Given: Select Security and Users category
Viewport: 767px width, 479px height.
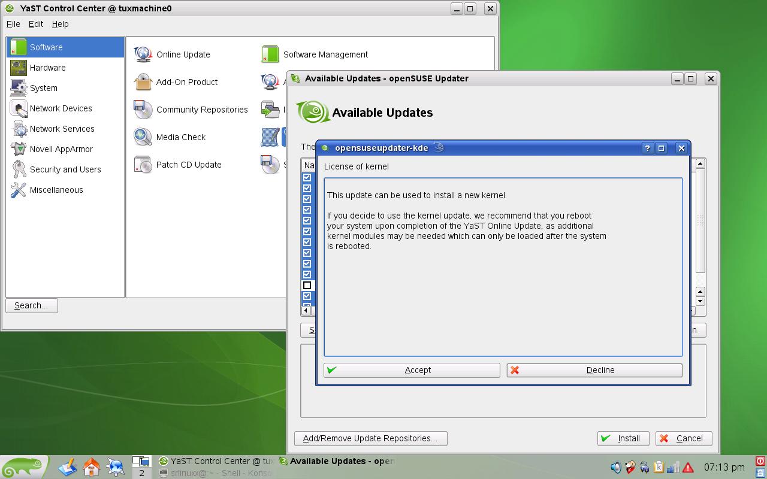Looking at the screenshot, I should (65, 169).
